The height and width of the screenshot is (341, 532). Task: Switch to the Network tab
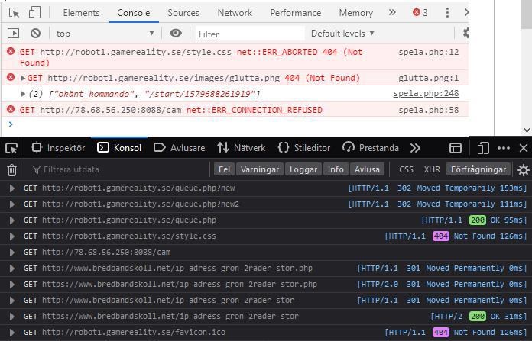(234, 13)
